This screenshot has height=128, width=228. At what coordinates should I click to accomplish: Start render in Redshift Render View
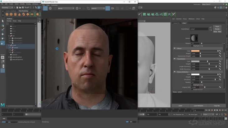[x=45, y=8]
